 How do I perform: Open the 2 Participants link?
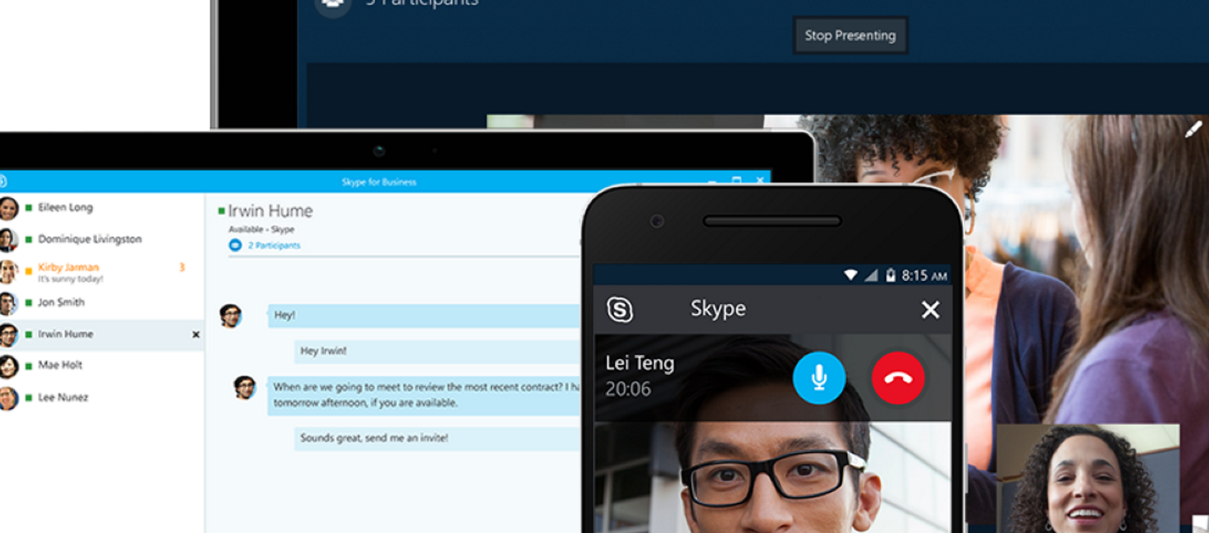pyautogui.click(x=274, y=245)
